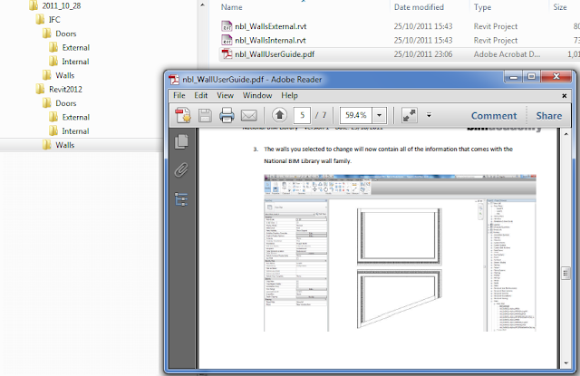Click the Create PDF online icon
580x376 pixels.
coord(183,115)
